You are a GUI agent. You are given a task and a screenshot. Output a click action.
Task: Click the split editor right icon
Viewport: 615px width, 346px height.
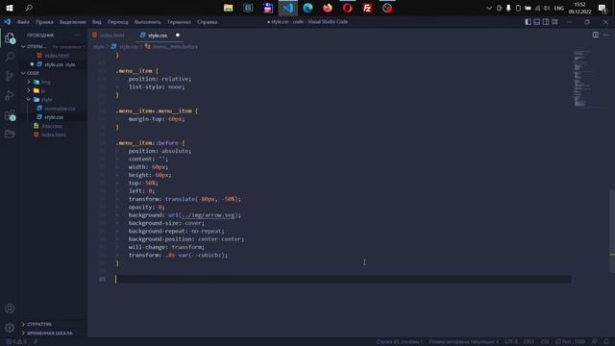coord(596,35)
